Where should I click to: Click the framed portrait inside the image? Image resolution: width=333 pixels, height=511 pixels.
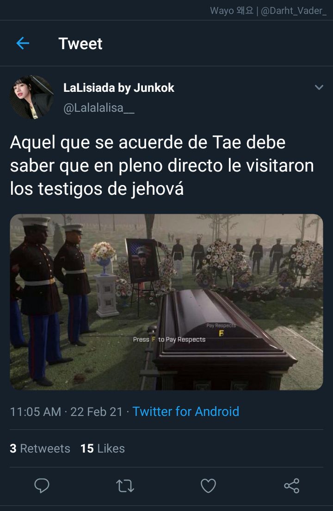142,260
